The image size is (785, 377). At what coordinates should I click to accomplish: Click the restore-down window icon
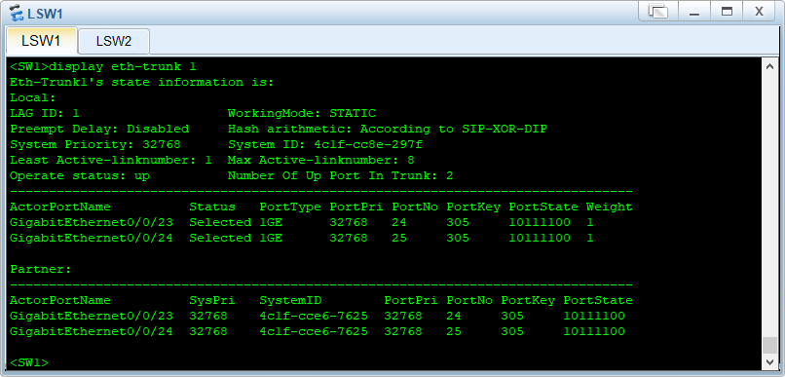(x=657, y=12)
